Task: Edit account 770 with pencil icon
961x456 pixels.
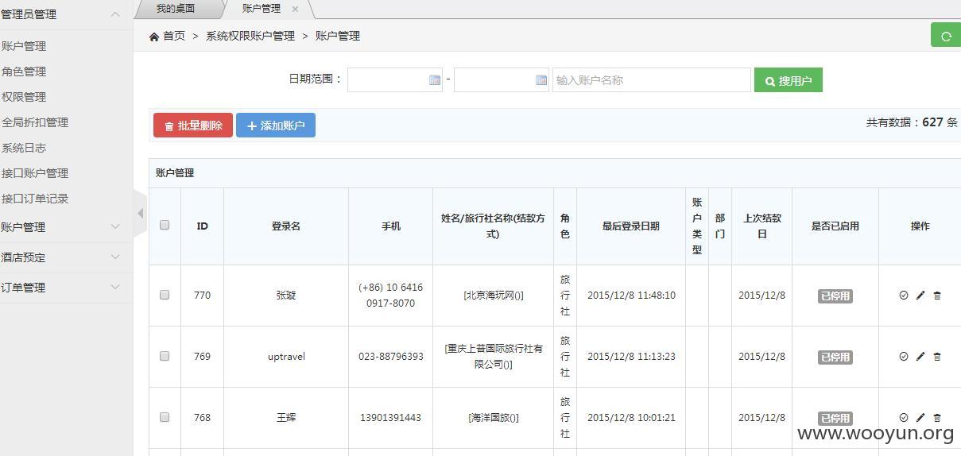Action: [x=920, y=296]
